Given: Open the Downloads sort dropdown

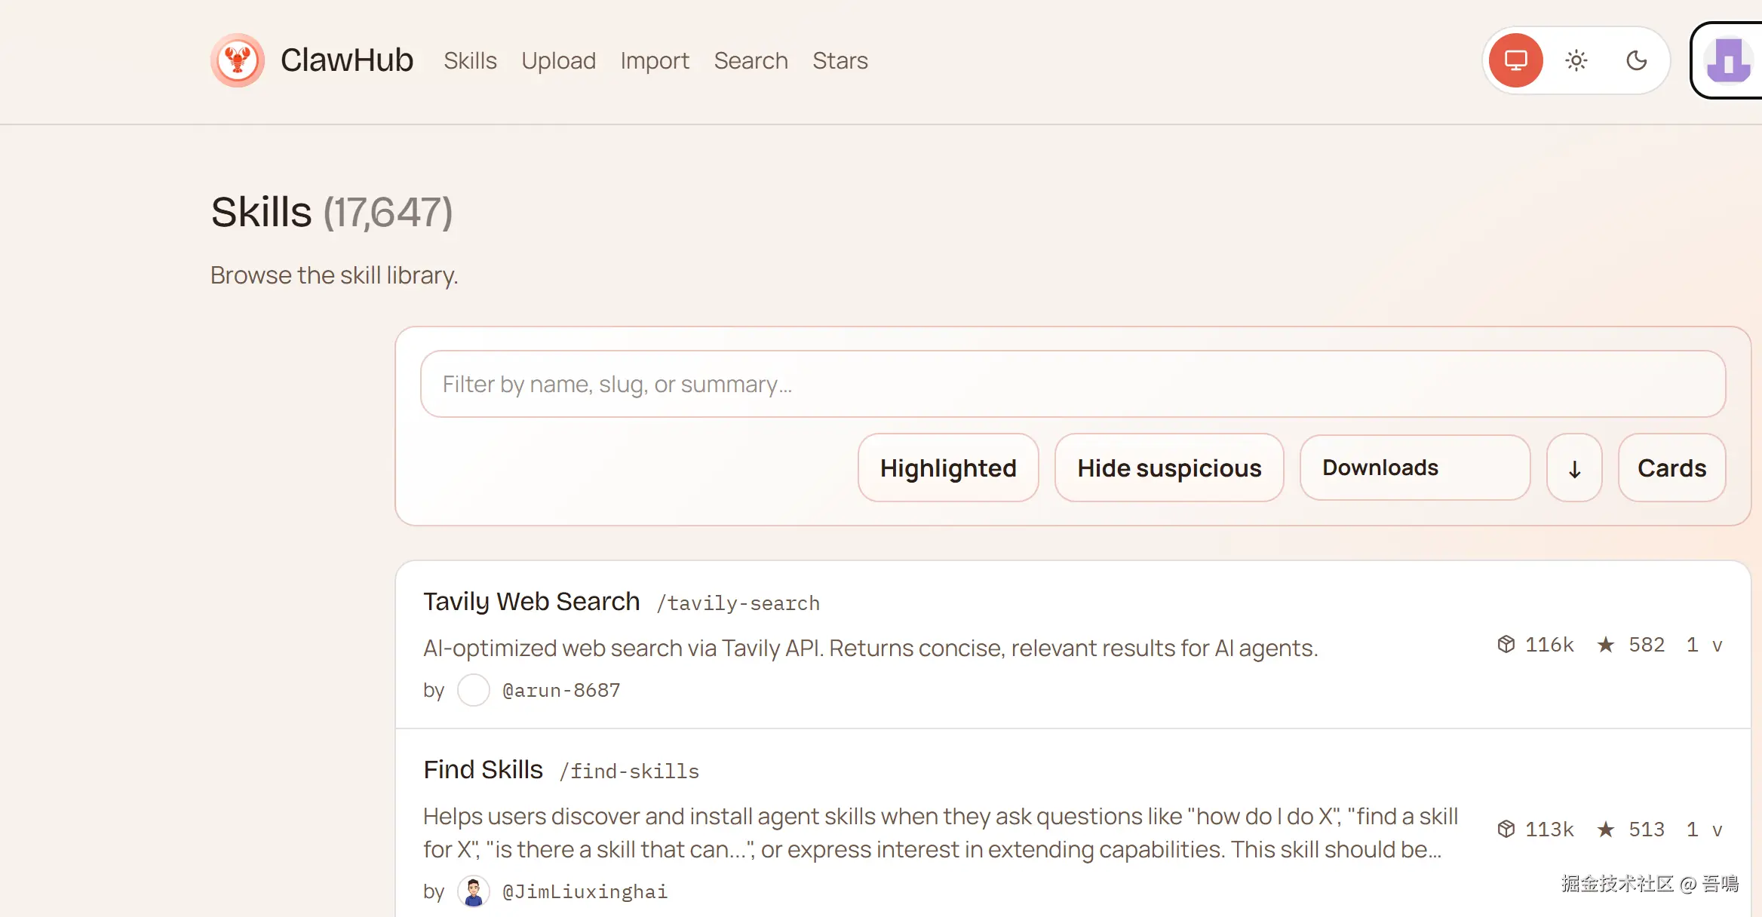Looking at the screenshot, I should (x=1414, y=468).
